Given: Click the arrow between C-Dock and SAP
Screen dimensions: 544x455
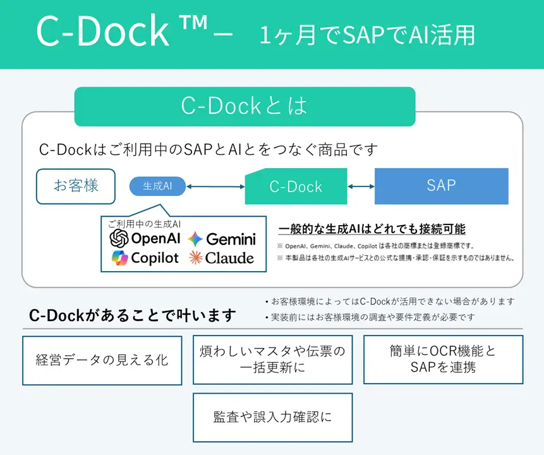Looking at the screenshot, I should (x=361, y=186).
